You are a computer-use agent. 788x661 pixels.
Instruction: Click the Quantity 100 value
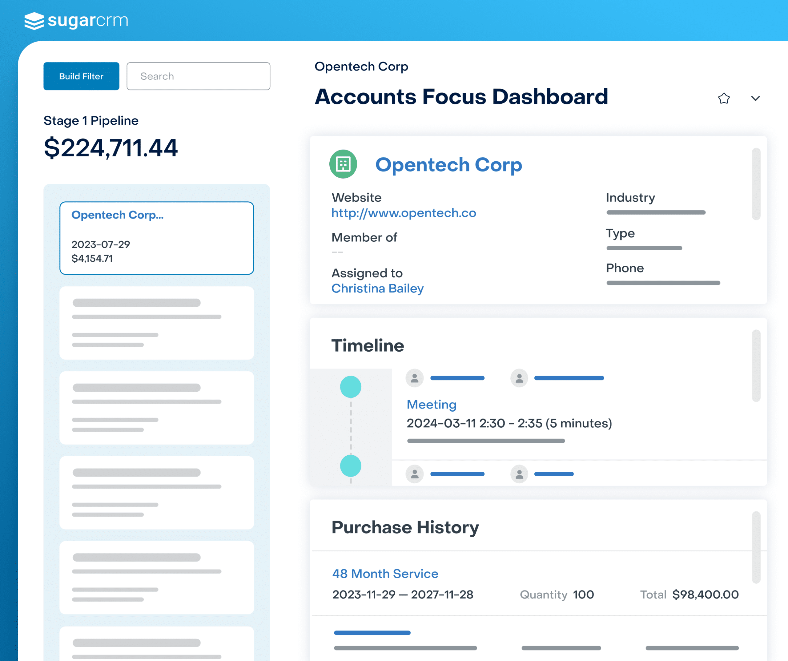(x=584, y=594)
